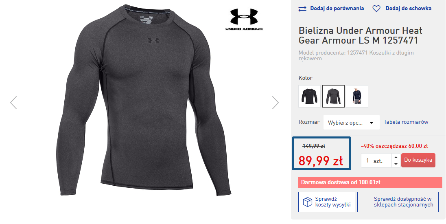Show next product image arrow
This screenshot has height=224, width=446.
tap(275, 103)
